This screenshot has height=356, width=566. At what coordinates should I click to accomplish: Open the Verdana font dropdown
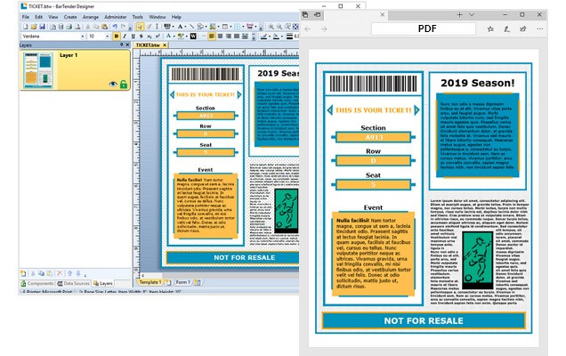[x=82, y=37]
